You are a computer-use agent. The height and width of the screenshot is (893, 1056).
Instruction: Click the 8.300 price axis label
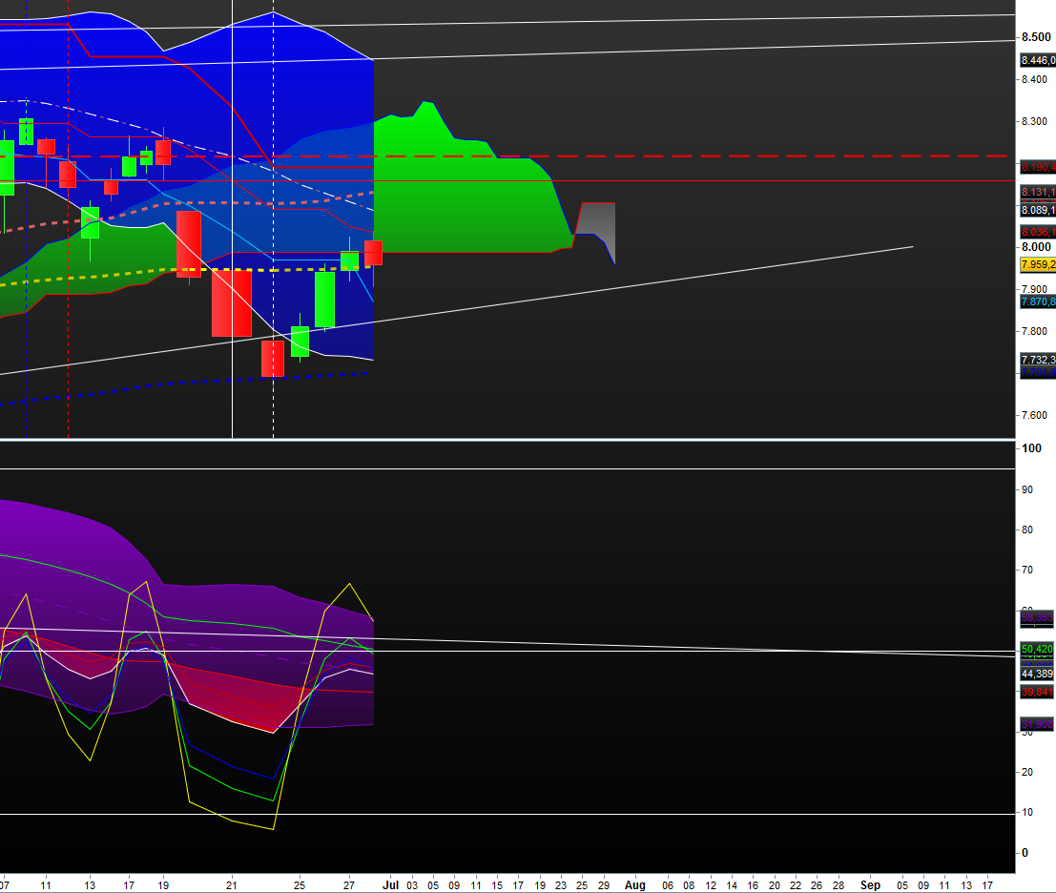pyautogui.click(x=1034, y=121)
